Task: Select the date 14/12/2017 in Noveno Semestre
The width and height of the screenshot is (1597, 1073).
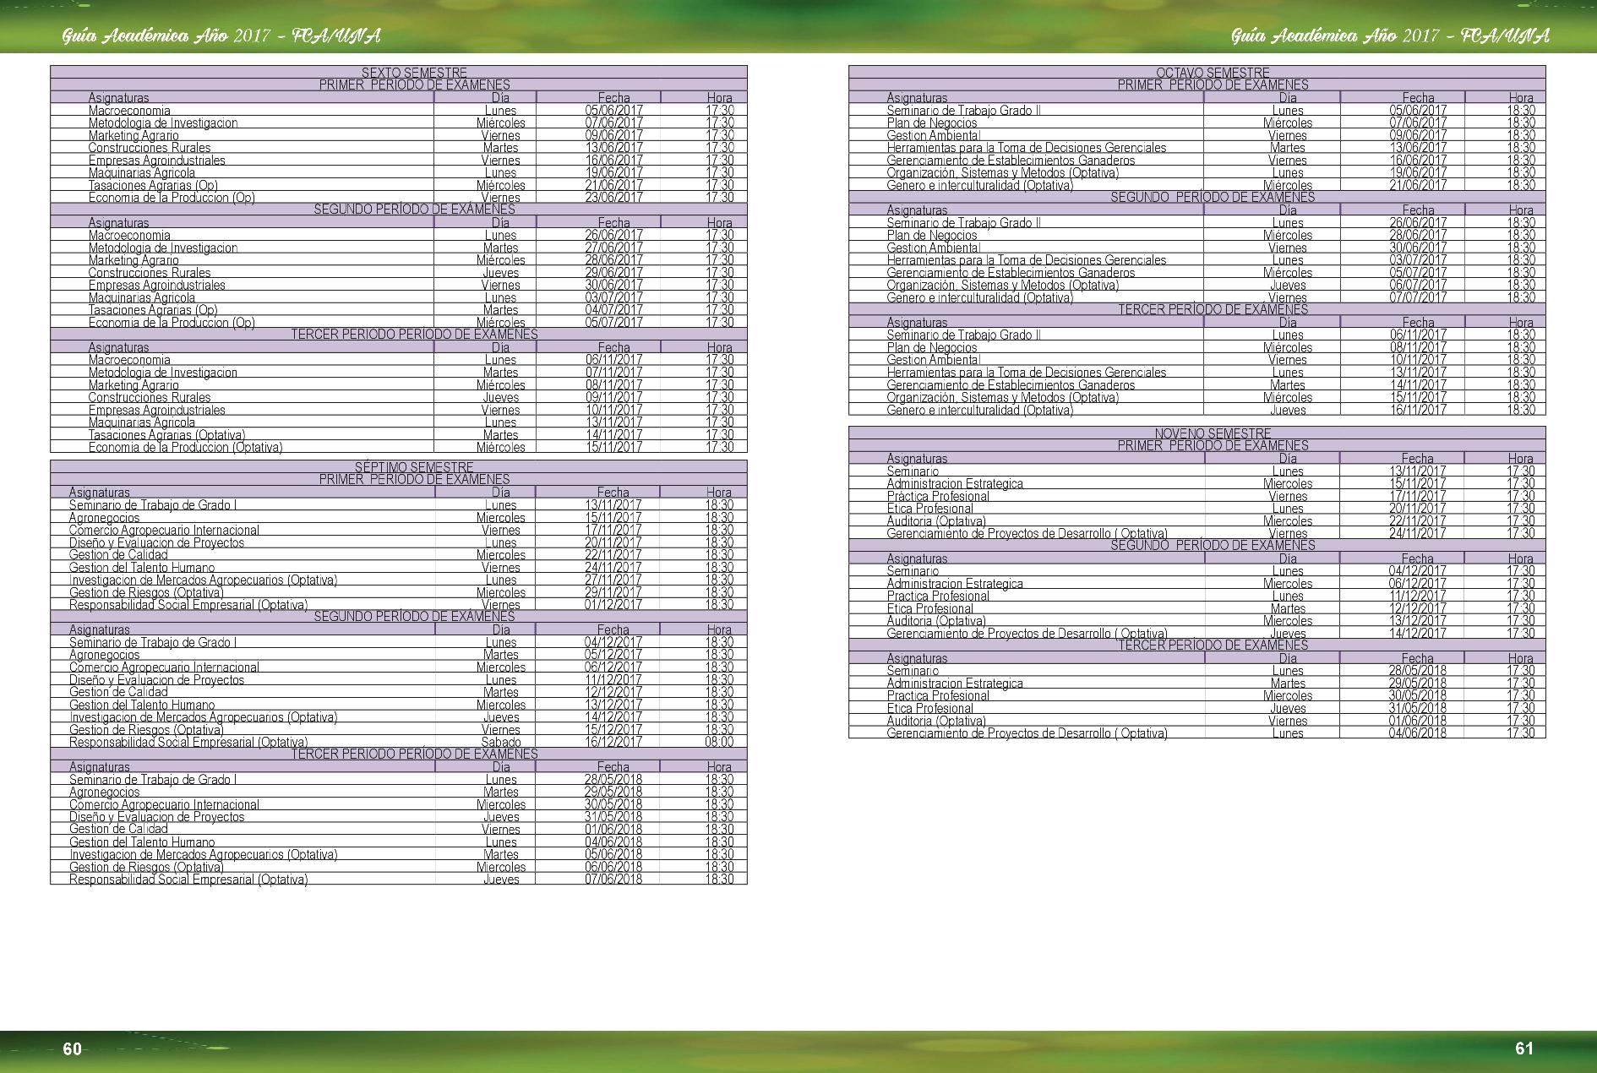Action: pos(1418,633)
